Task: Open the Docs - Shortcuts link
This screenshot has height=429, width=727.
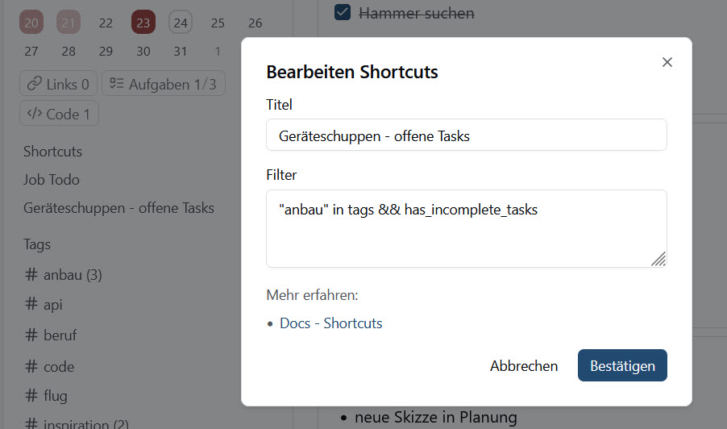Action: coord(330,323)
